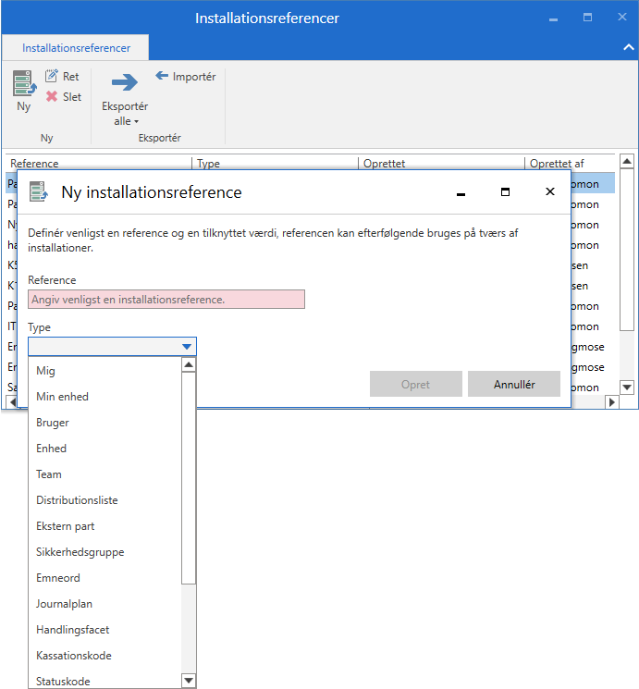Pick Journalplan from the Type list

click(64, 604)
